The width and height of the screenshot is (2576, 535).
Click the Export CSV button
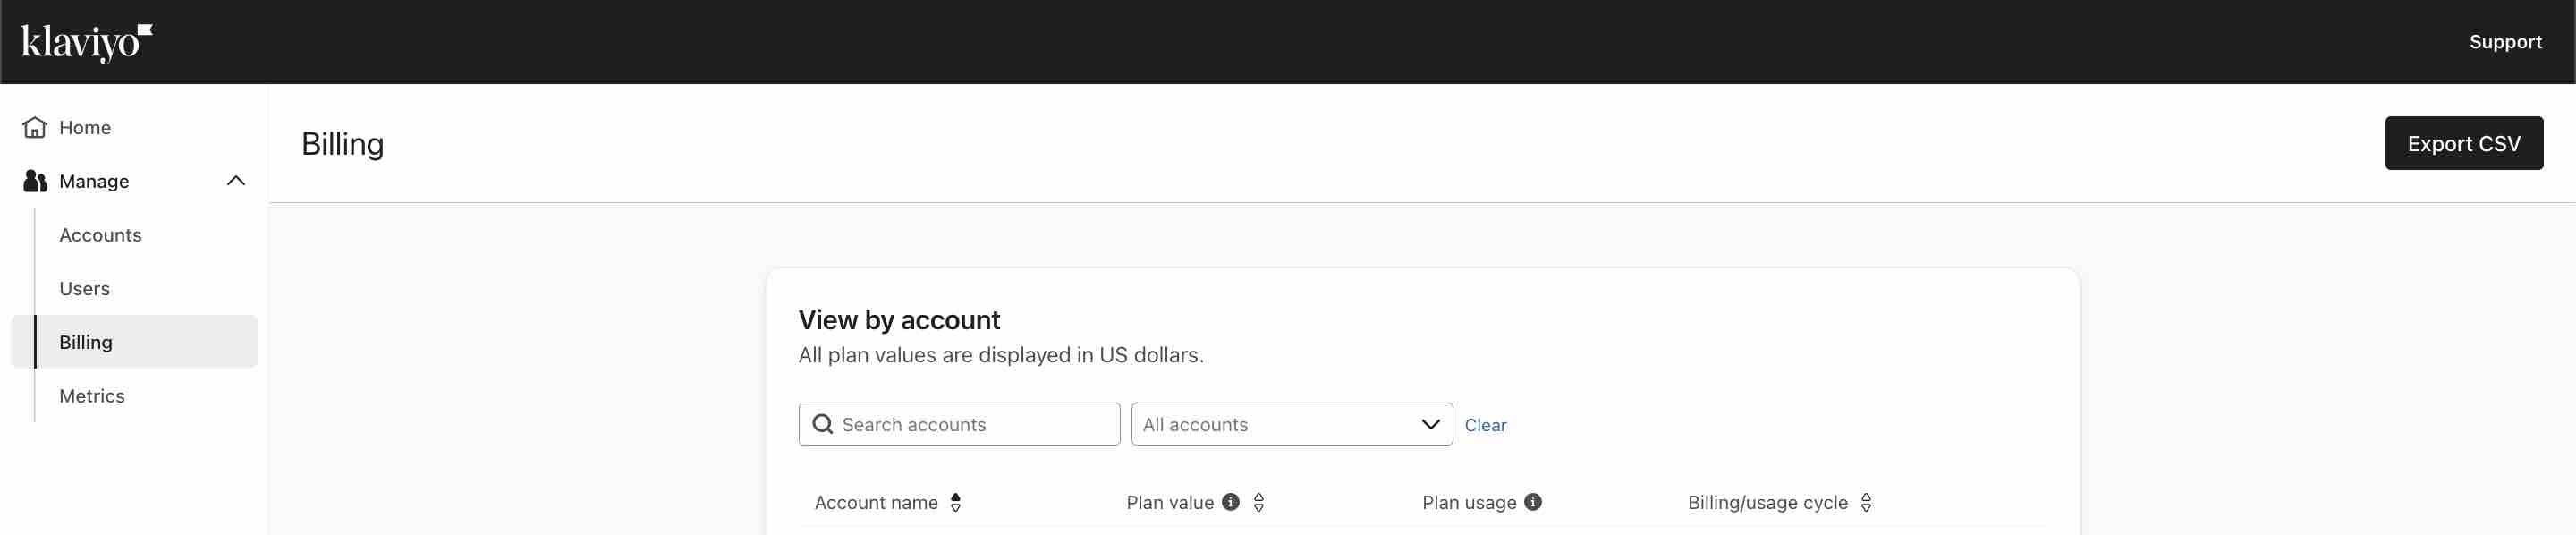click(2463, 144)
